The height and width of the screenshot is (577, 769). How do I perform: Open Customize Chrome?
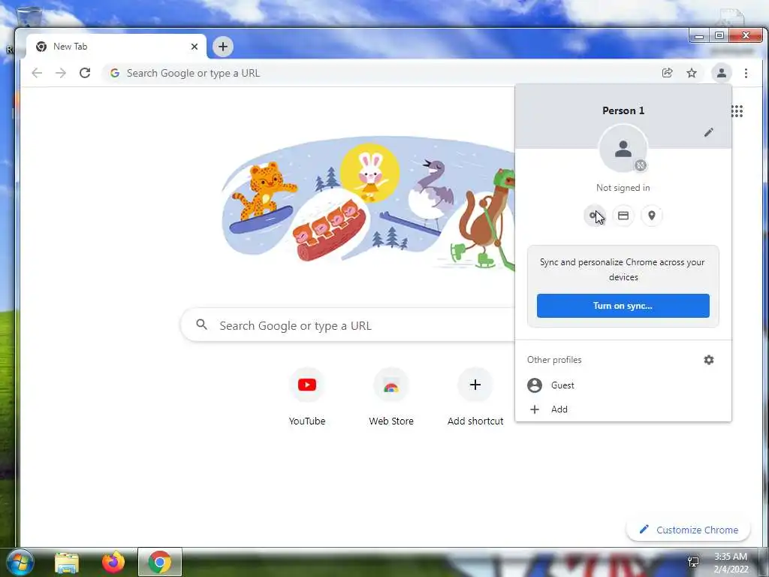click(x=688, y=530)
